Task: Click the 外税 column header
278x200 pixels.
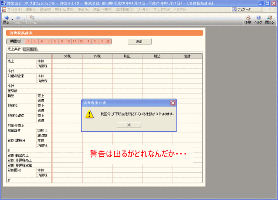Action: 67,56
